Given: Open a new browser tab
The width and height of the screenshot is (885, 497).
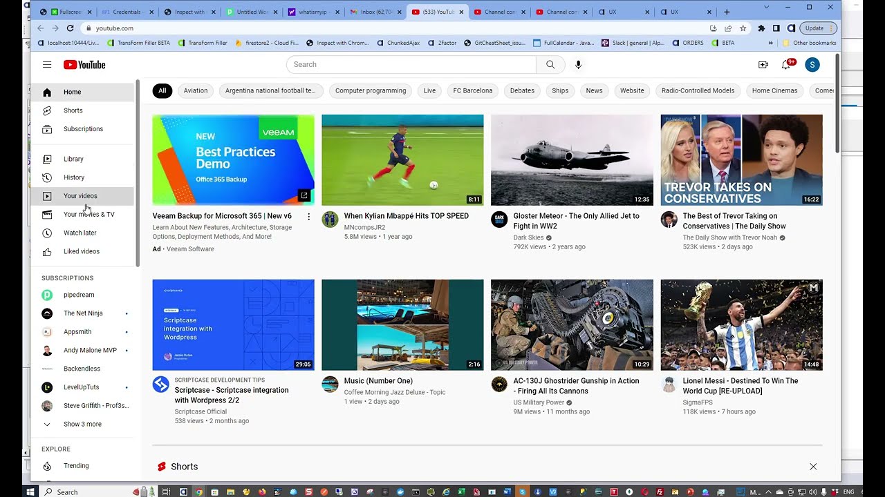Looking at the screenshot, I should [726, 12].
